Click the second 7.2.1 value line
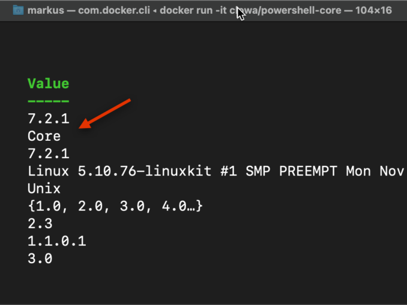The width and height of the screenshot is (407, 305). (x=49, y=153)
